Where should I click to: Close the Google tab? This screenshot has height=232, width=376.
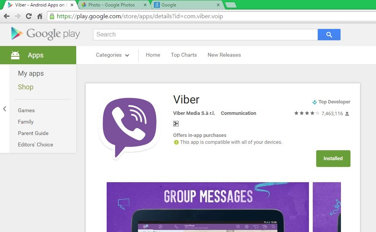click(218, 5)
